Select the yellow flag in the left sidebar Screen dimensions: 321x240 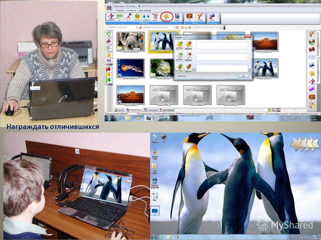pyautogui.click(x=108, y=75)
